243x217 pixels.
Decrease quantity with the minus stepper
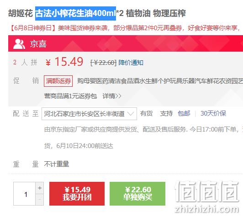40,200
